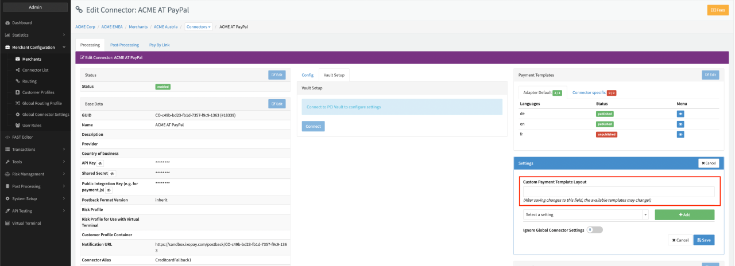This screenshot has height=266, width=735.
Task: Click the orange Fees button
Action: pyautogui.click(x=717, y=10)
